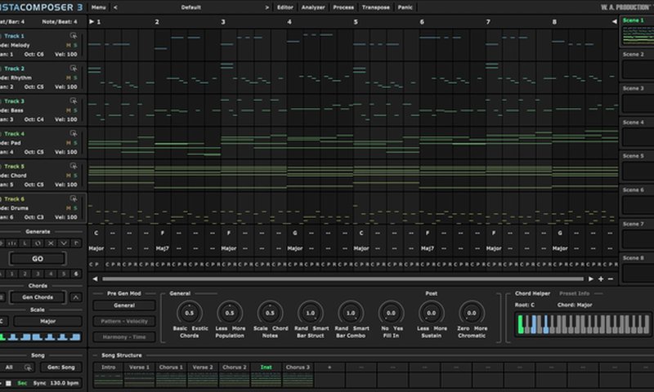Select the Chorus 2 song section

(234, 368)
